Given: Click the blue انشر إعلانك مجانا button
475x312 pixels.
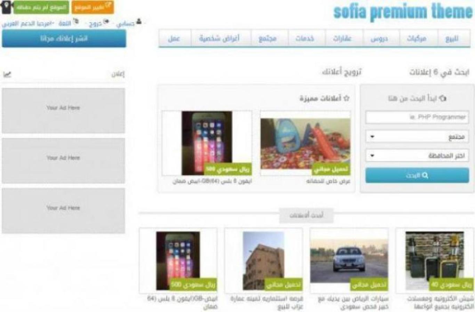Looking at the screenshot, I should pos(64,39).
